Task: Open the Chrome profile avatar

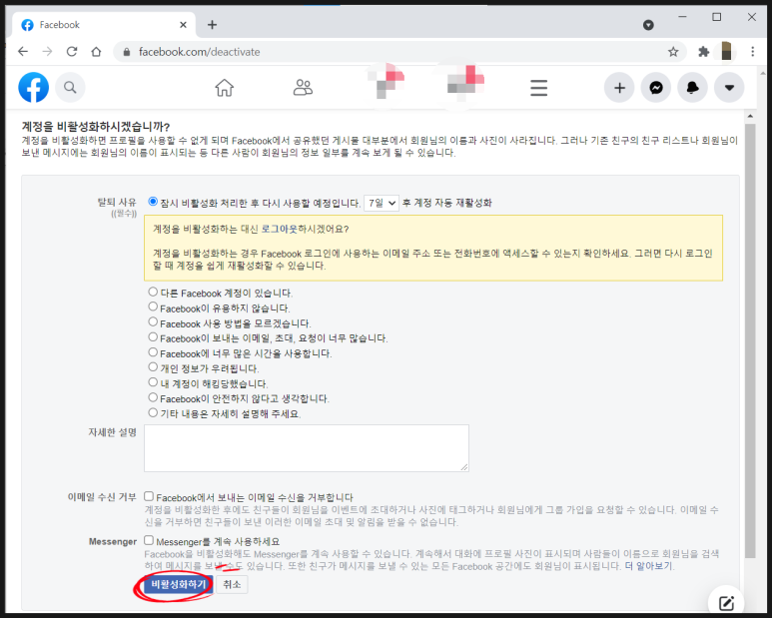Action: pos(727,52)
